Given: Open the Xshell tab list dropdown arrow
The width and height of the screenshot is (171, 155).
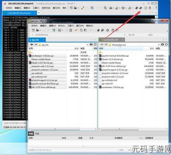Looking at the screenshot, I should tap(156, 13).
